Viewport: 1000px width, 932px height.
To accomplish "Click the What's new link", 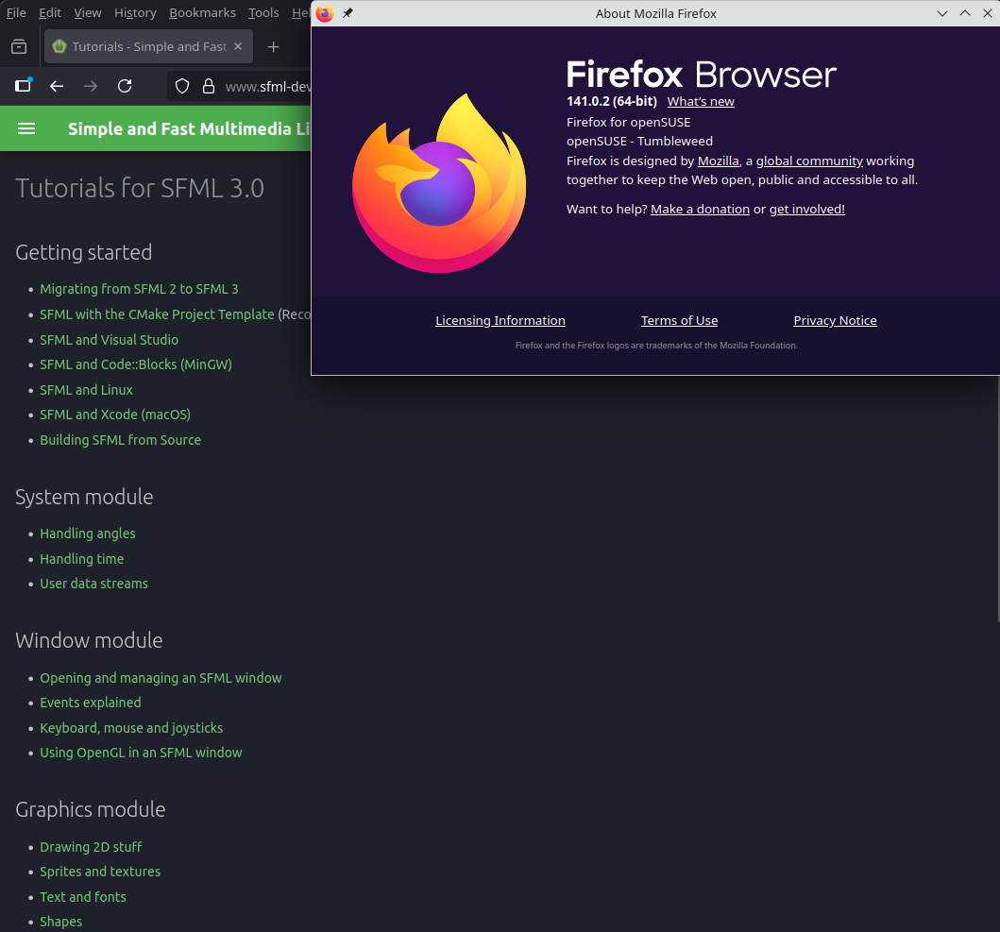I will (x=701, y=102).
